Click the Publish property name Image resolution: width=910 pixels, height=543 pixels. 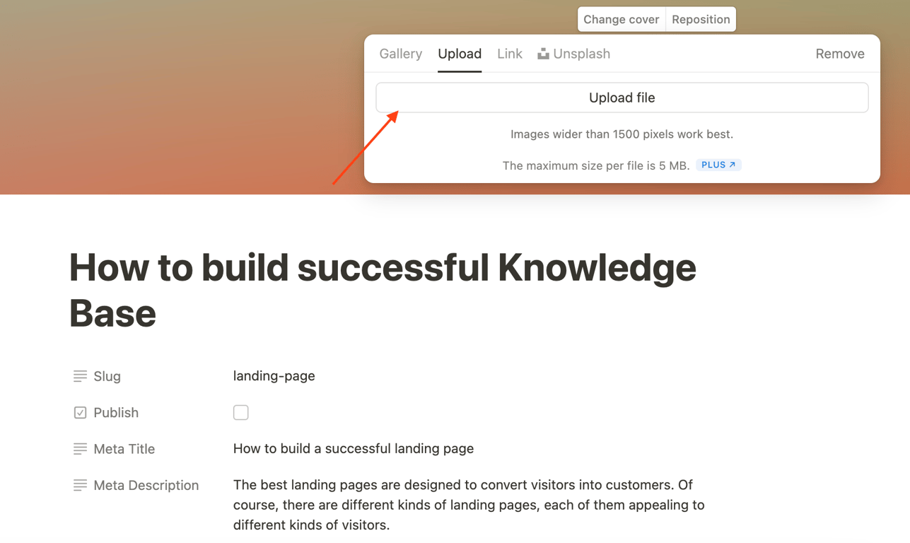pos(116,413)
